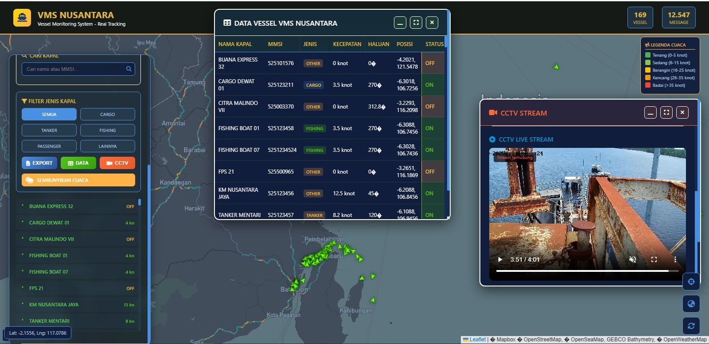Click FISHING badge in FISHING BOAT 01 row

click(315, 128)
